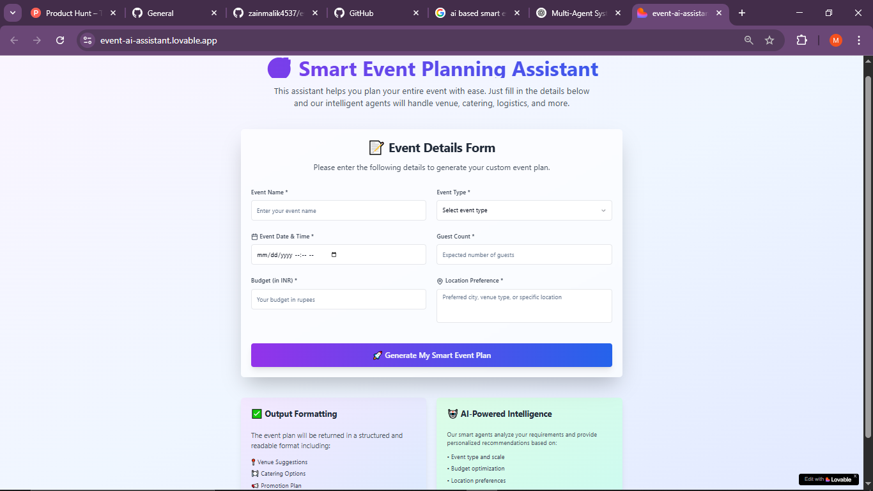This screenshot has height=491, width=873.
Task: Open a new tab with the plus button
Action: pos(742,13)
